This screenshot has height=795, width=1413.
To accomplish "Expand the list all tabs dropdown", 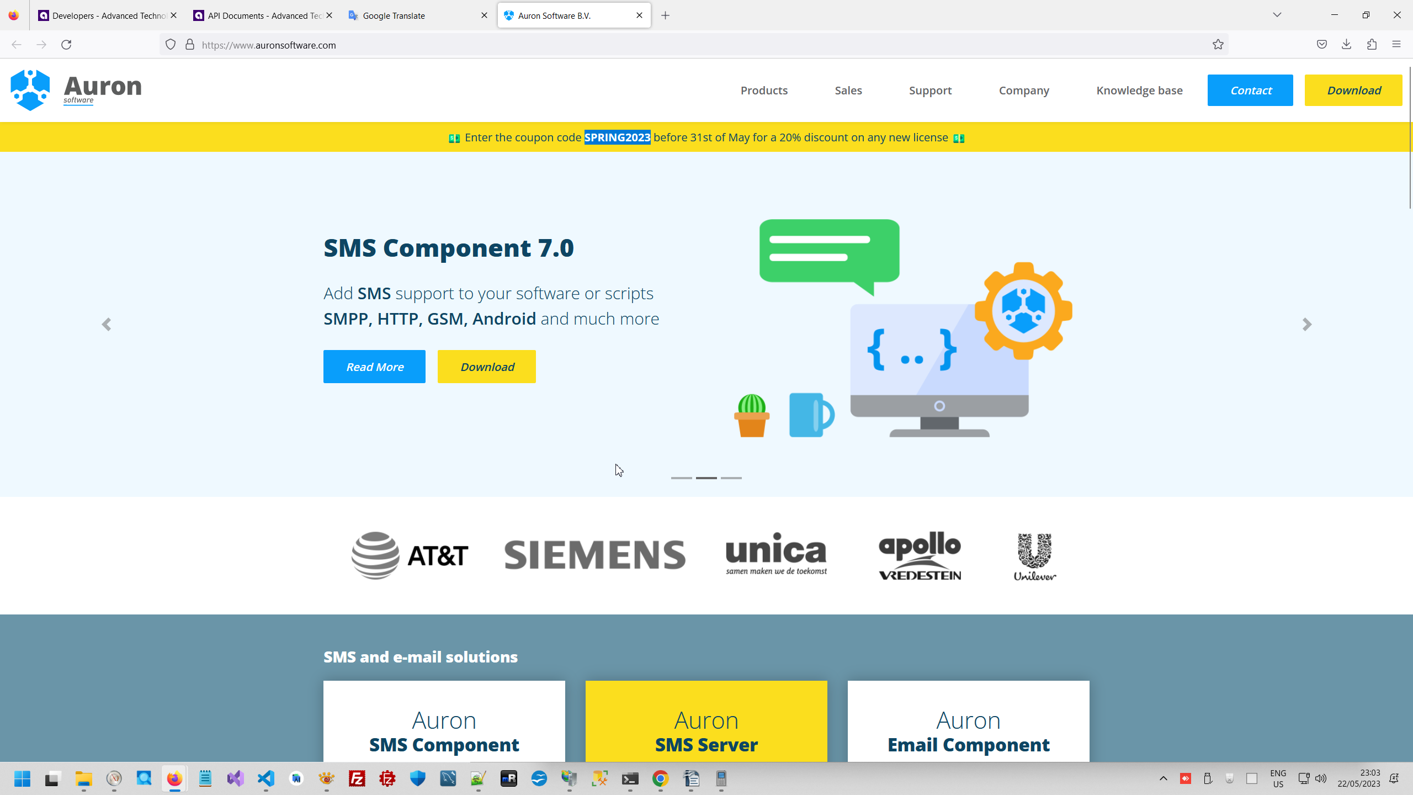I will [1277, 15].
